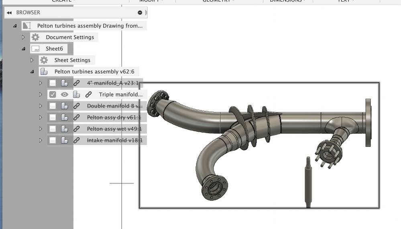Check the Pelton assy dry v61:1 checkbox

pos(53,118)
